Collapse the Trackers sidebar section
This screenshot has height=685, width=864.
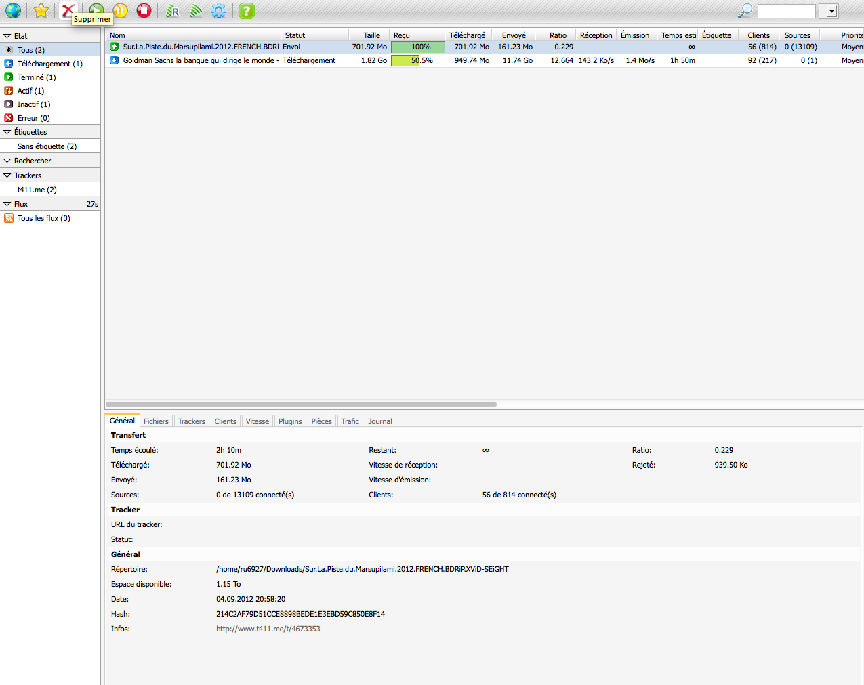pyautogui.click(x=7, y=175)
